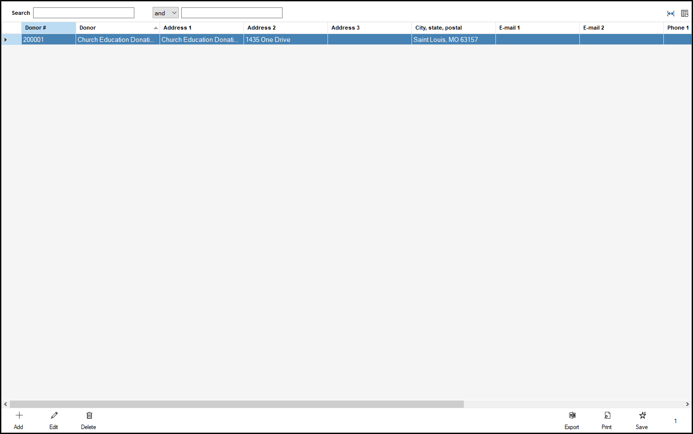The width and height of the screenshot is (693, 434).
Task: Open the 'and' operator dropdown
Action: tap(165, 13)
